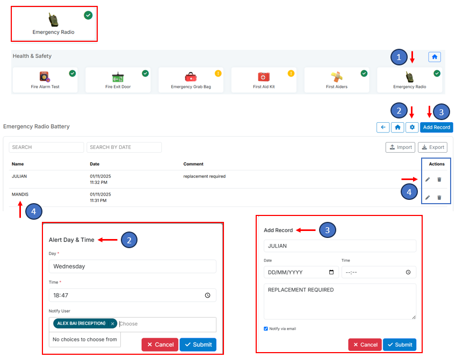Screen dimensions: 456x358
Task: Open the Day field showing Wednesday
Action: [132, 266]
